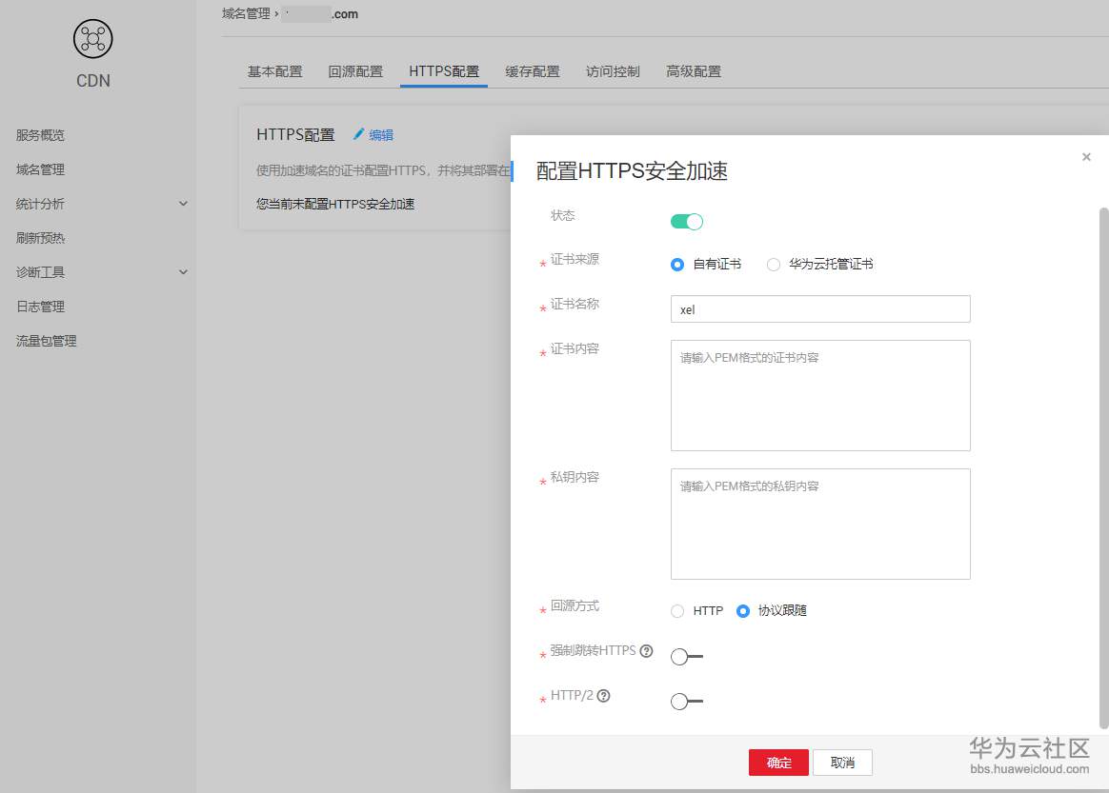Click the 证书名称 input field
Image resolution: width=1109 pixels, height=793 pixels.
(x=819, y=308)
